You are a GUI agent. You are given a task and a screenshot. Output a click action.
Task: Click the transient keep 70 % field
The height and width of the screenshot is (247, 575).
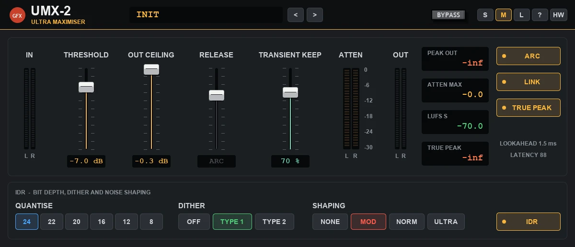[x=290, y=161]
